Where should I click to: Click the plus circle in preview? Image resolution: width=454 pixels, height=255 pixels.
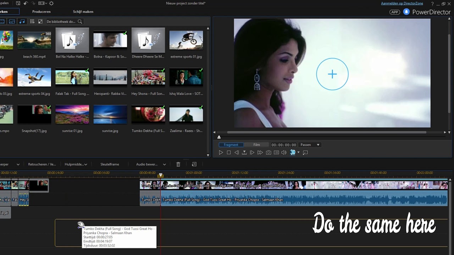tap(332, 74)
